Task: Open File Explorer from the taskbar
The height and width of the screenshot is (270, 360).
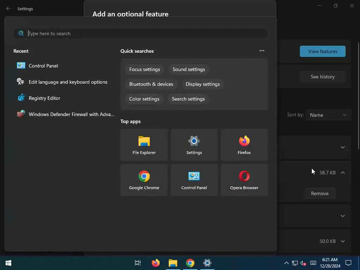Action: point(173,263)
